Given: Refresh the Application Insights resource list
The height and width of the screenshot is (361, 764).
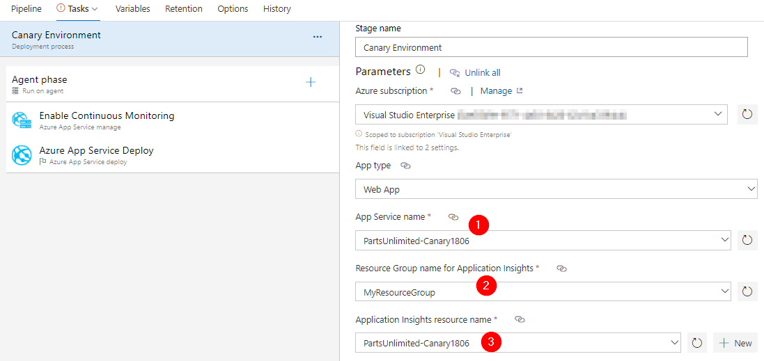Looking at the screenshot, I should pyautogui.click(x=696, y=343).
